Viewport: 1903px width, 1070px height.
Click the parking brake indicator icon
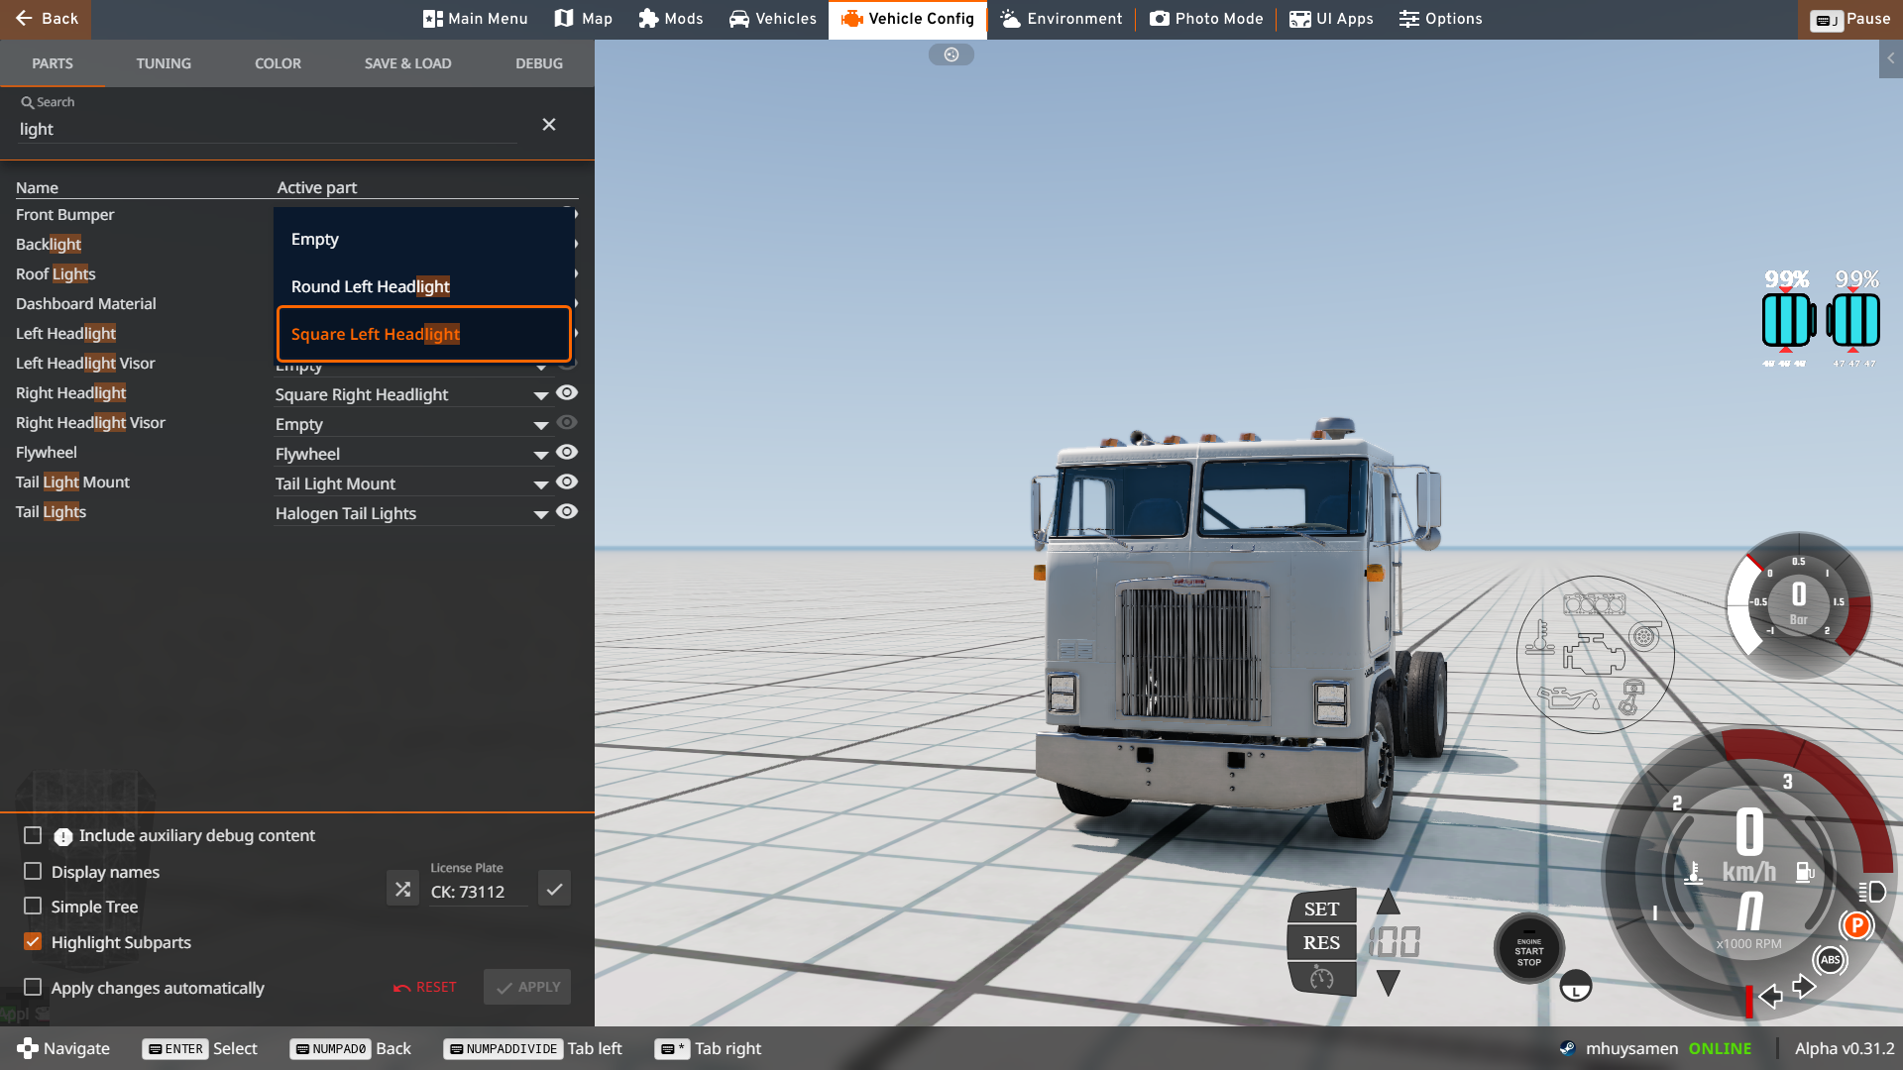coord(1856,925)
